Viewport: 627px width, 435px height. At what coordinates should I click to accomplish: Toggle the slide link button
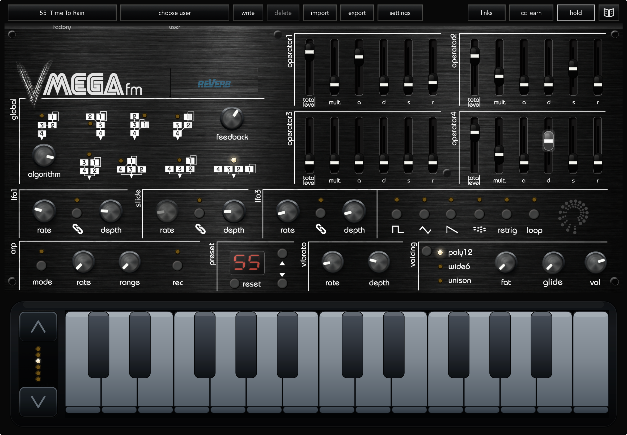coord(199,213)
